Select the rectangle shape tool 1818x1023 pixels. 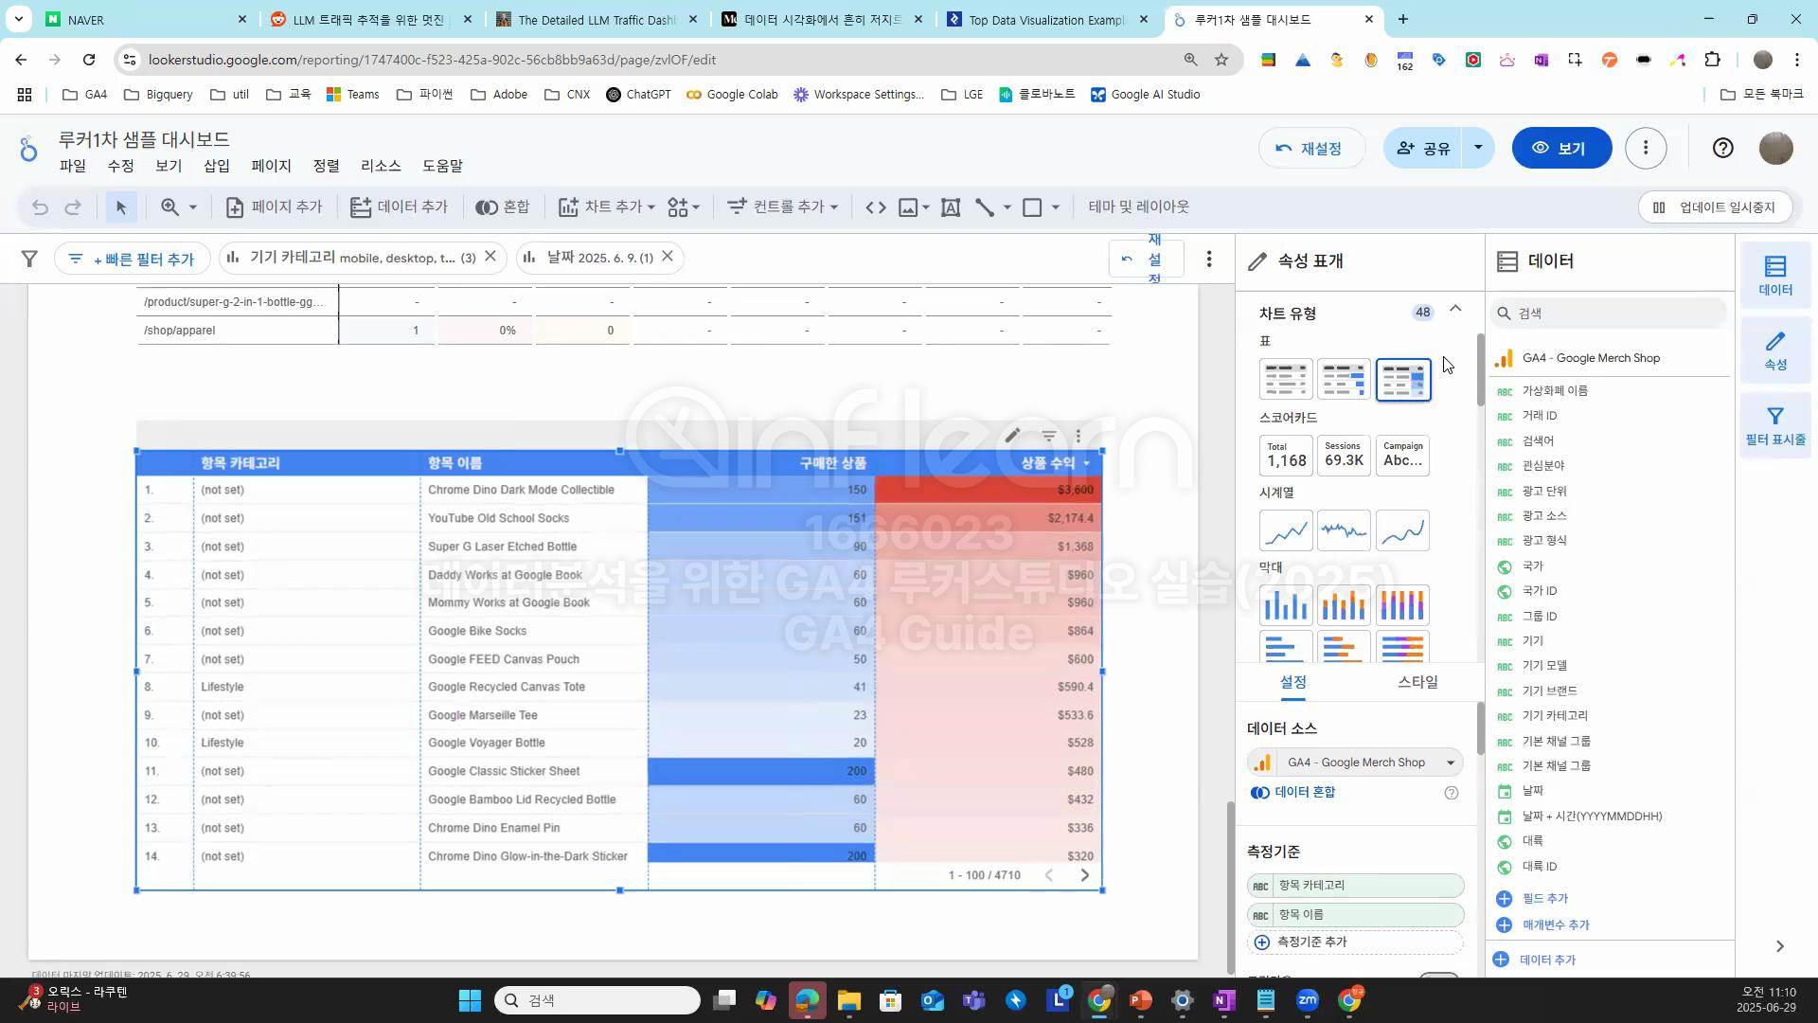pos(1033,207)
